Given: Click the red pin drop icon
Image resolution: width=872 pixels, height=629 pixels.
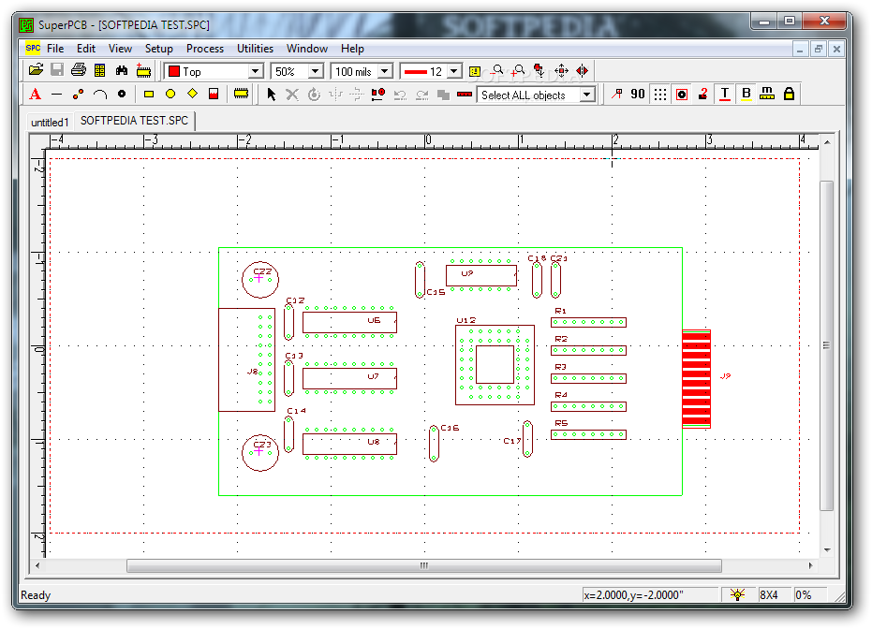Looking at the screenshot, I should coord(539,70).
